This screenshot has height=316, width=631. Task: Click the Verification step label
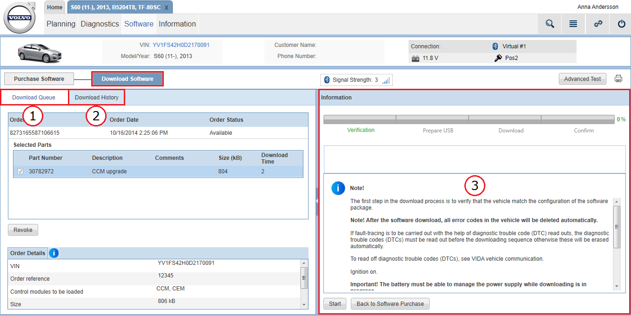361,130
